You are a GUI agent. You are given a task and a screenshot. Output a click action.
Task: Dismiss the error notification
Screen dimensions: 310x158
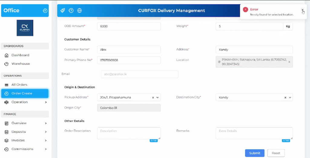tap(302, 10)
